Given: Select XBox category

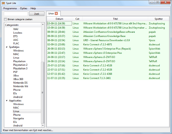Looking at the screenshot, I should [x=16, y=76].
